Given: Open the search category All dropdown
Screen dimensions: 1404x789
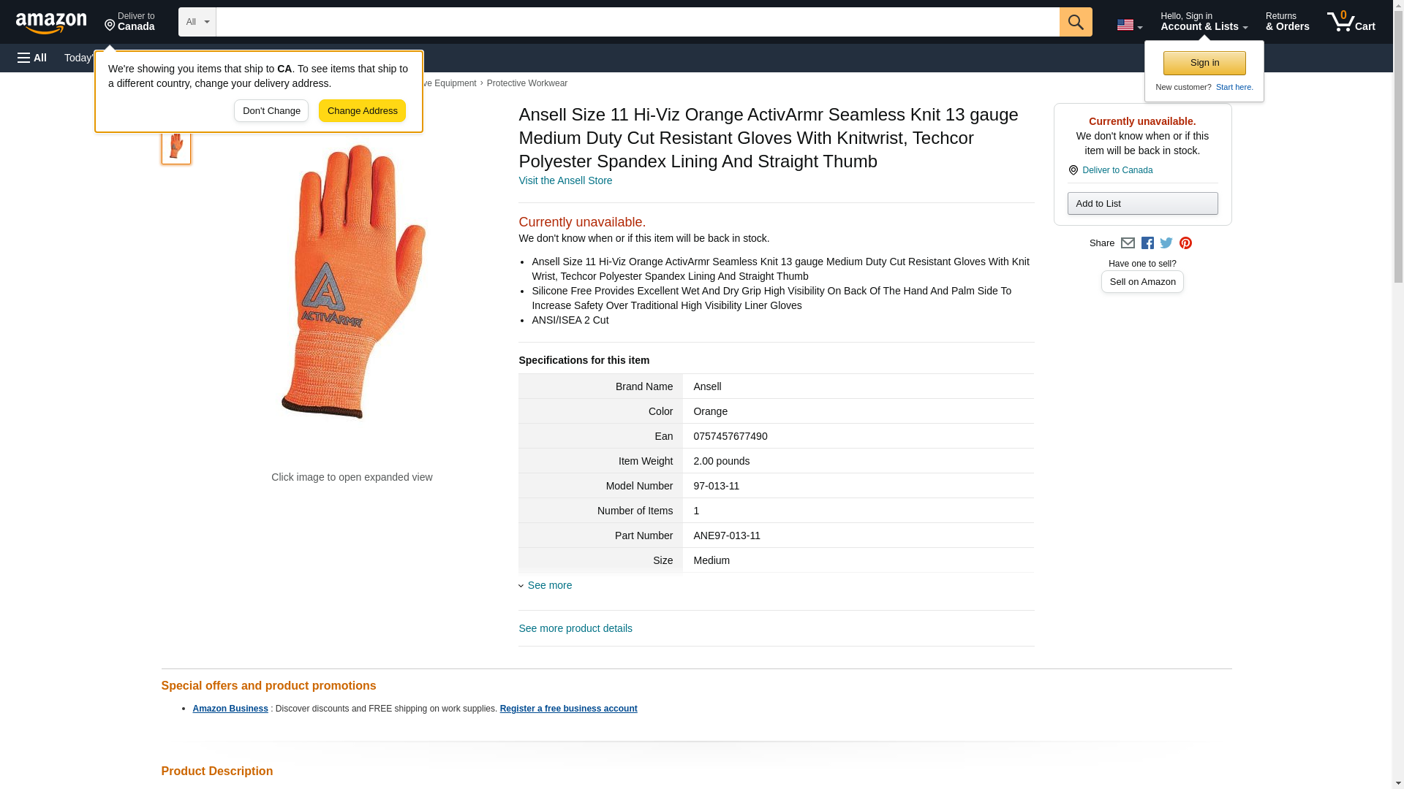Looking at the screenshot, I should pyautogui.click(x=197, y=22).
